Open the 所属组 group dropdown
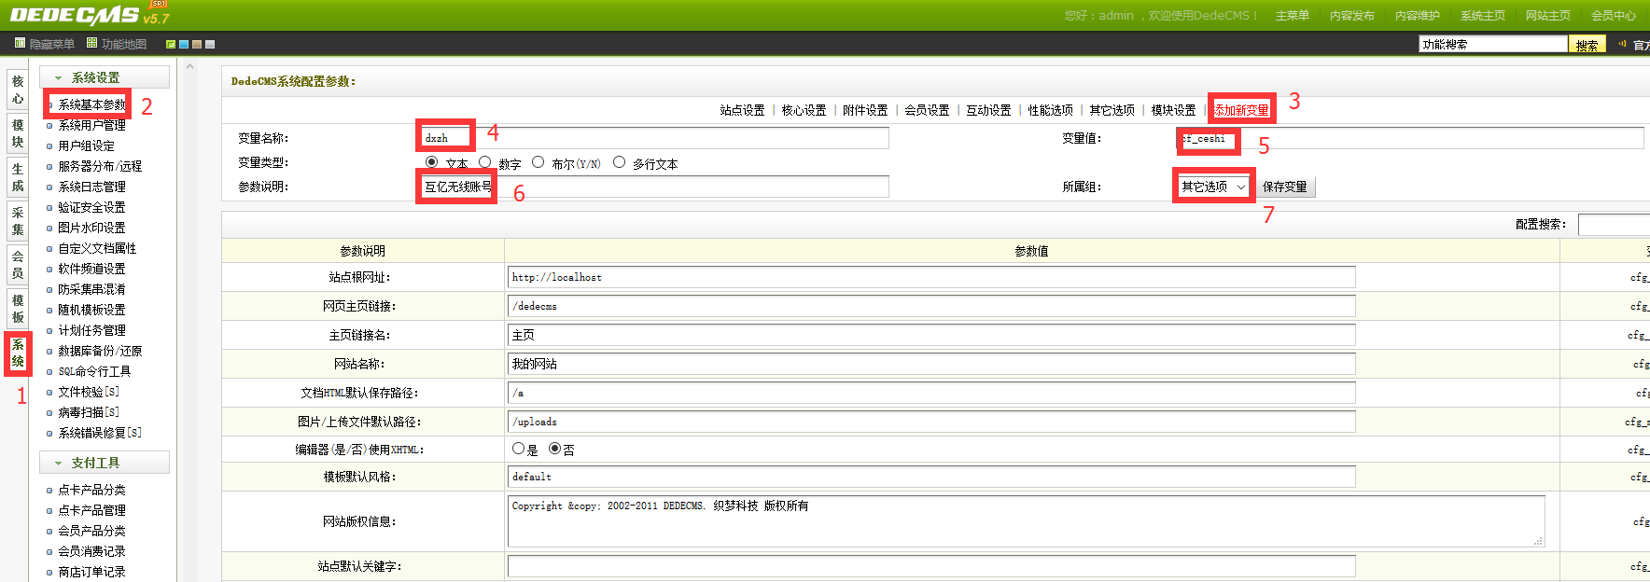The image size is (1650, 582). click(1213, 187)
